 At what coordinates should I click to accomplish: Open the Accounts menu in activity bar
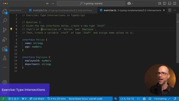pyautogui.click(x=5, y=82)
